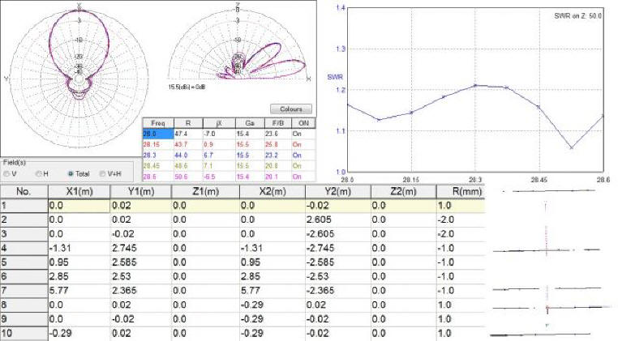Select the 28.3 frequency cell

pos(158,156)
